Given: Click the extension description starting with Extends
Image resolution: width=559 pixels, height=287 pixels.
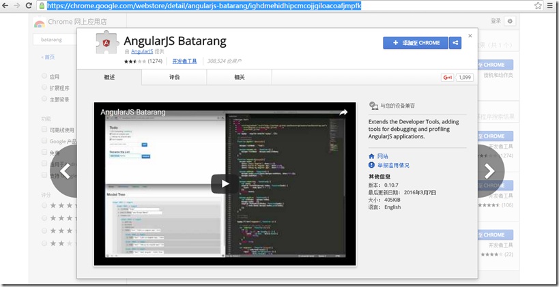Looking at the screenshot, I should pyautogui.click(x=414, y=129).
